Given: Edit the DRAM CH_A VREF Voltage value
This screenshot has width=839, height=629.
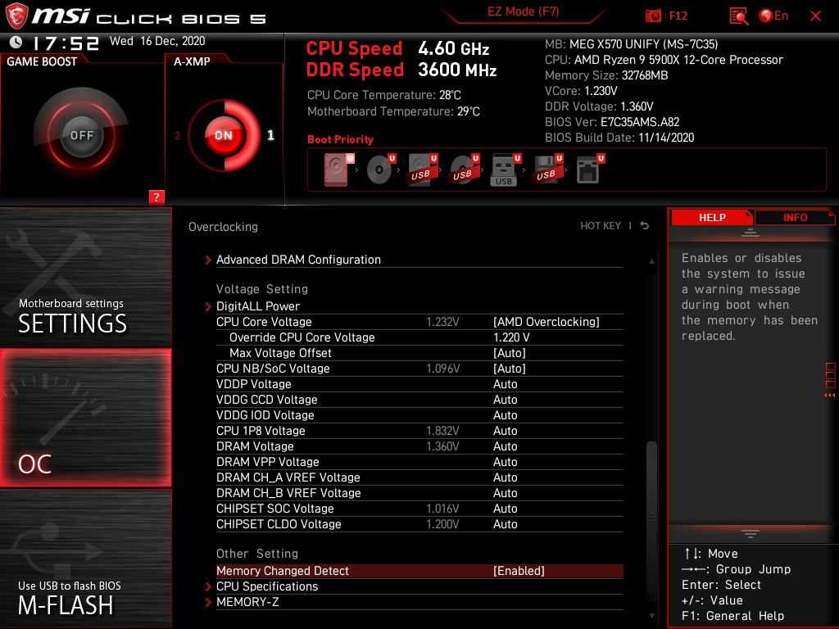Looking at the screenshot, I should tap(505, 477).
